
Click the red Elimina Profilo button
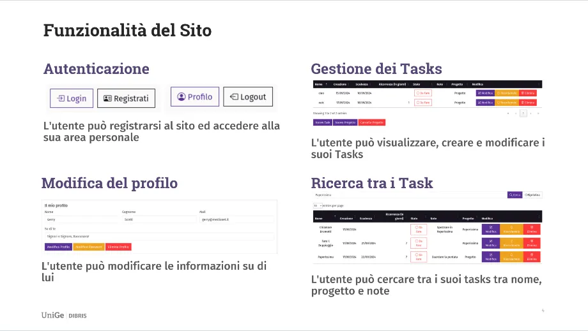(118, 247)
